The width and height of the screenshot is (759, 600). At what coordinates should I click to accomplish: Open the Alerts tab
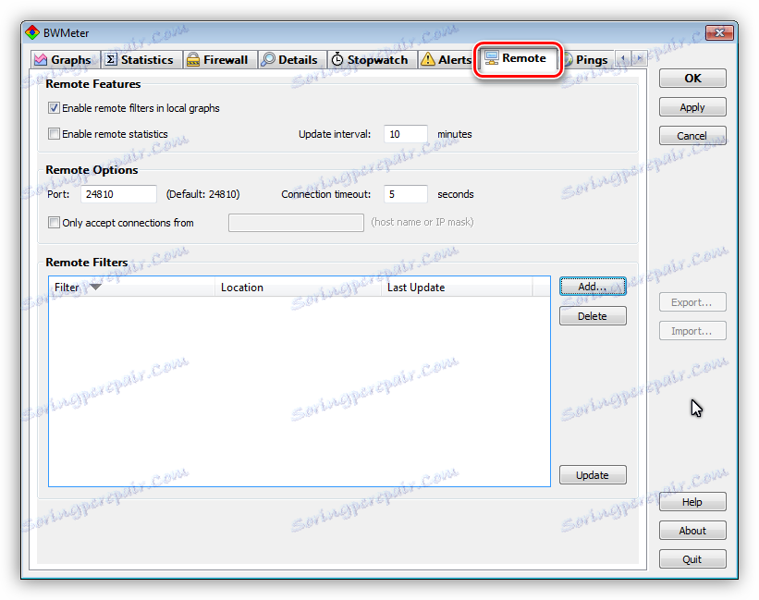446,59
